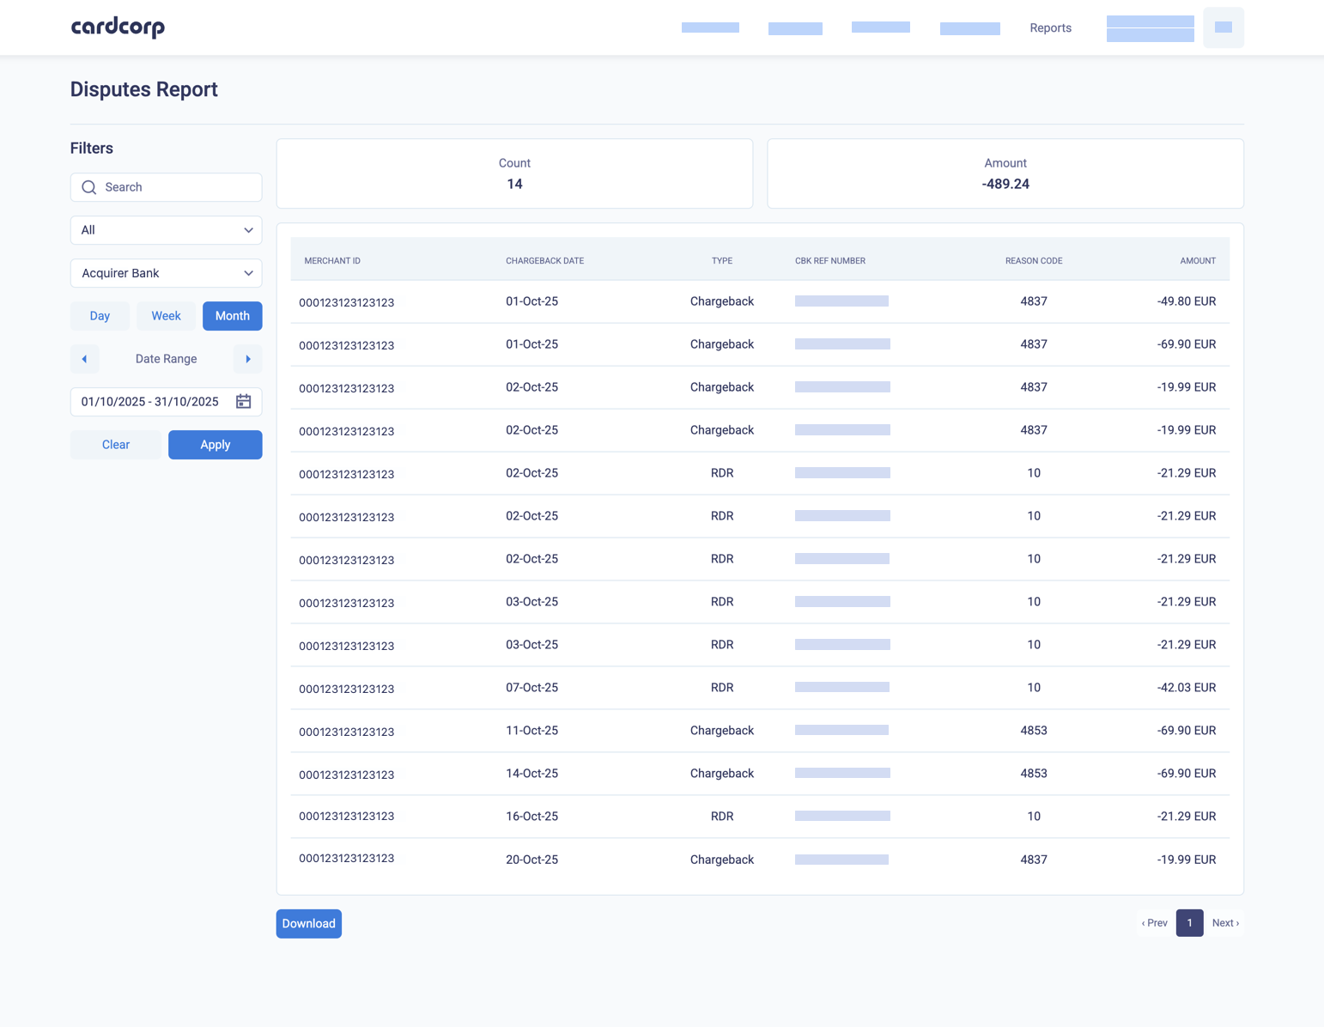
Task: Click amount -42.03 EUR
Action: click(x=1187, y=688)
